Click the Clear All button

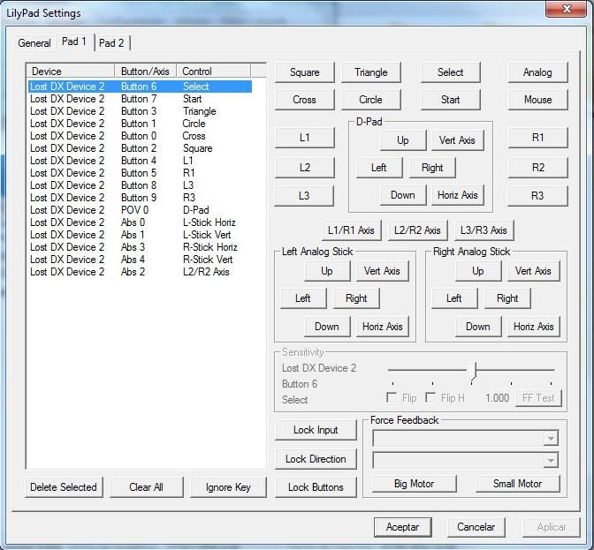click(x=146, y=487)
